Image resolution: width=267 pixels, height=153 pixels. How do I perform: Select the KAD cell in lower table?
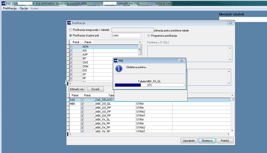coord(75,100)
